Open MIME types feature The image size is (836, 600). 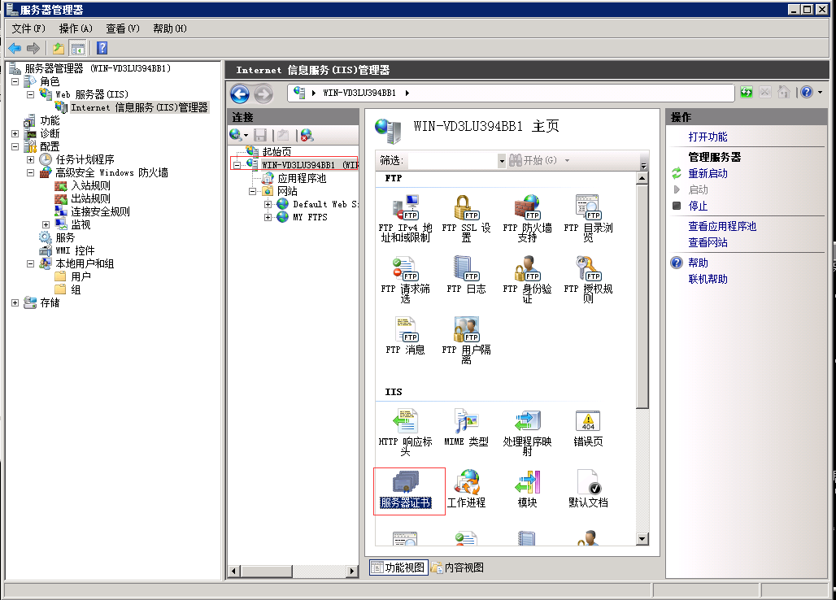click(466, 428)
